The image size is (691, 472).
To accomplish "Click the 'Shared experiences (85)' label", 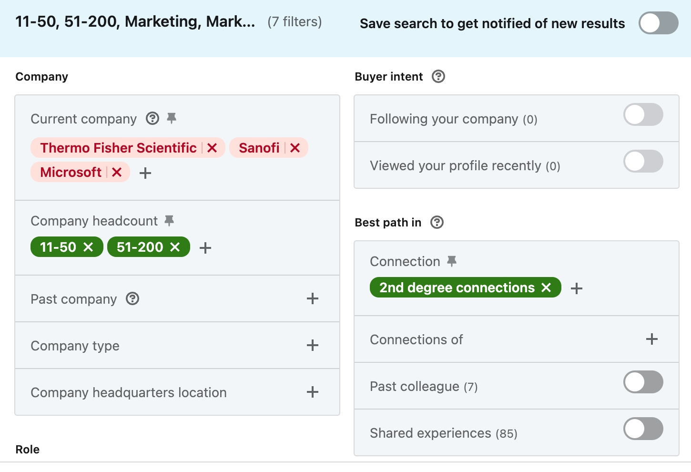I will 444,433.
